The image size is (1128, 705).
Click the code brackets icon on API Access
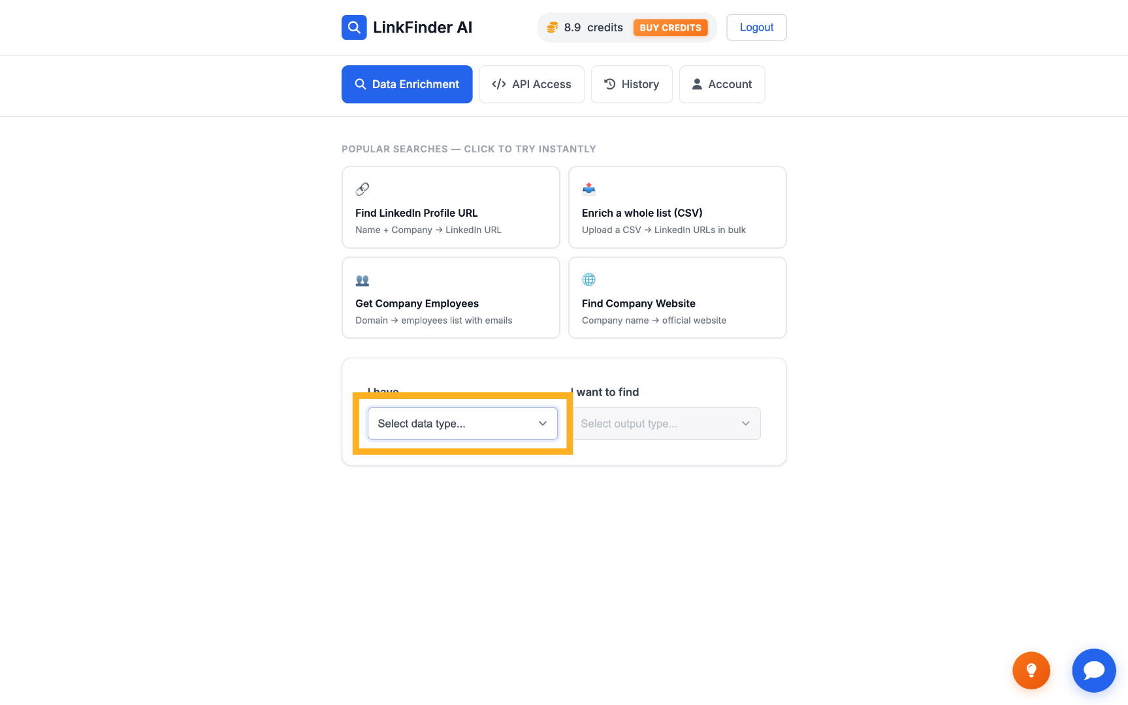point(499,84)
